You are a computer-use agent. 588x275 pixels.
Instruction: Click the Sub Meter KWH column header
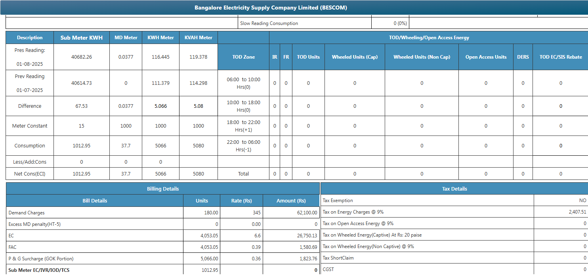(81, 38)
